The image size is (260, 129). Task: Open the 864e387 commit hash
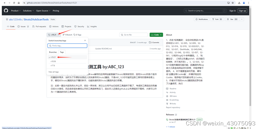pos(133,43)
